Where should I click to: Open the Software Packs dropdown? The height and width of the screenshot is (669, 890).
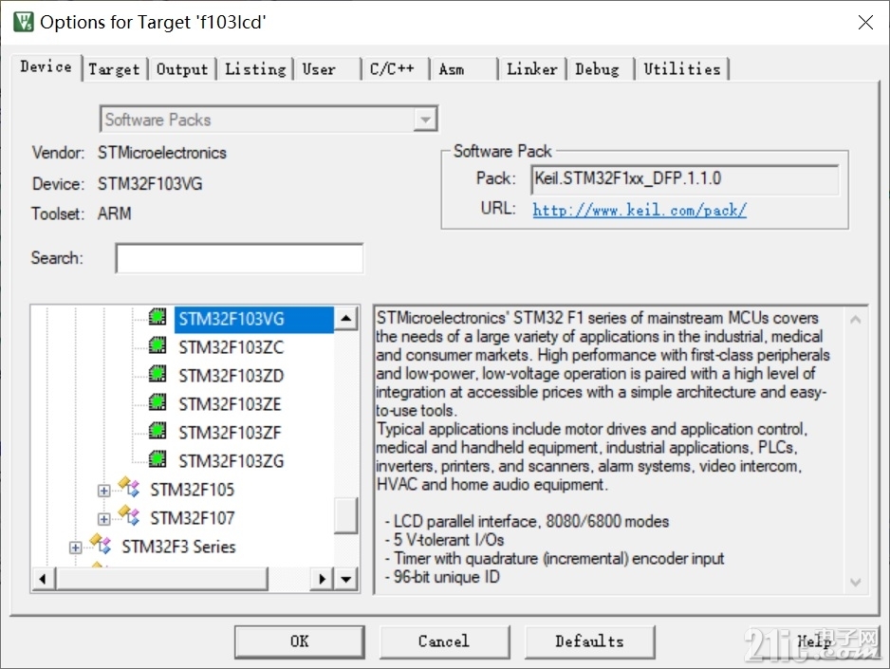425,120
